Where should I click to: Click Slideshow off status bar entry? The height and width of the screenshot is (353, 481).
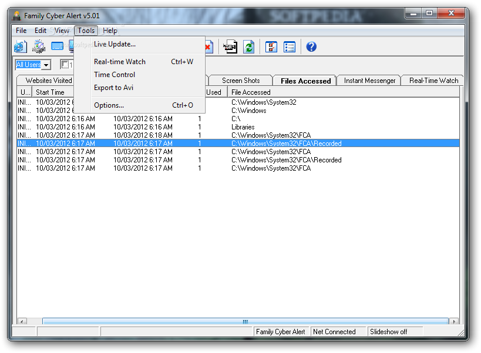388,332
